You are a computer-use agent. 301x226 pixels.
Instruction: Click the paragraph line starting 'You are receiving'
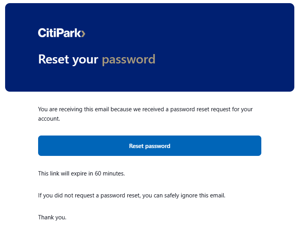pos(145,109)
